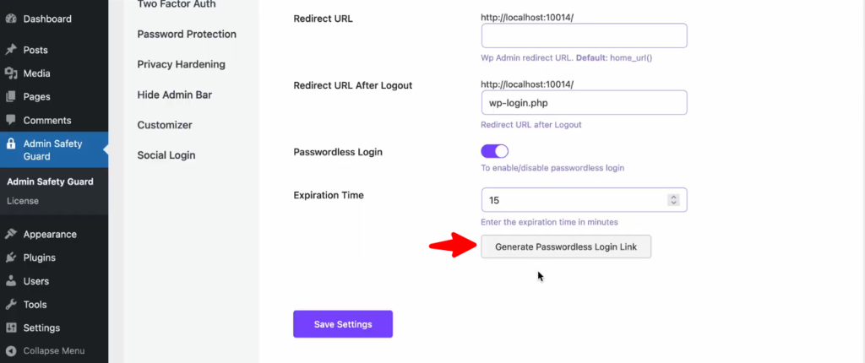Open the Password Protection settings tab
This screenshot has height=363, width=865.
pyautogui.click(x=187, y=35)
